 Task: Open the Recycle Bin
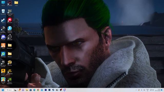pos(3,12)
